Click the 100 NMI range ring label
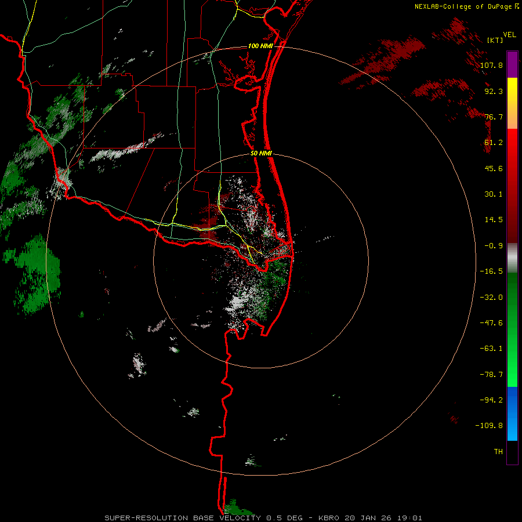Screen dimensions: 522x522 [260, 46]
